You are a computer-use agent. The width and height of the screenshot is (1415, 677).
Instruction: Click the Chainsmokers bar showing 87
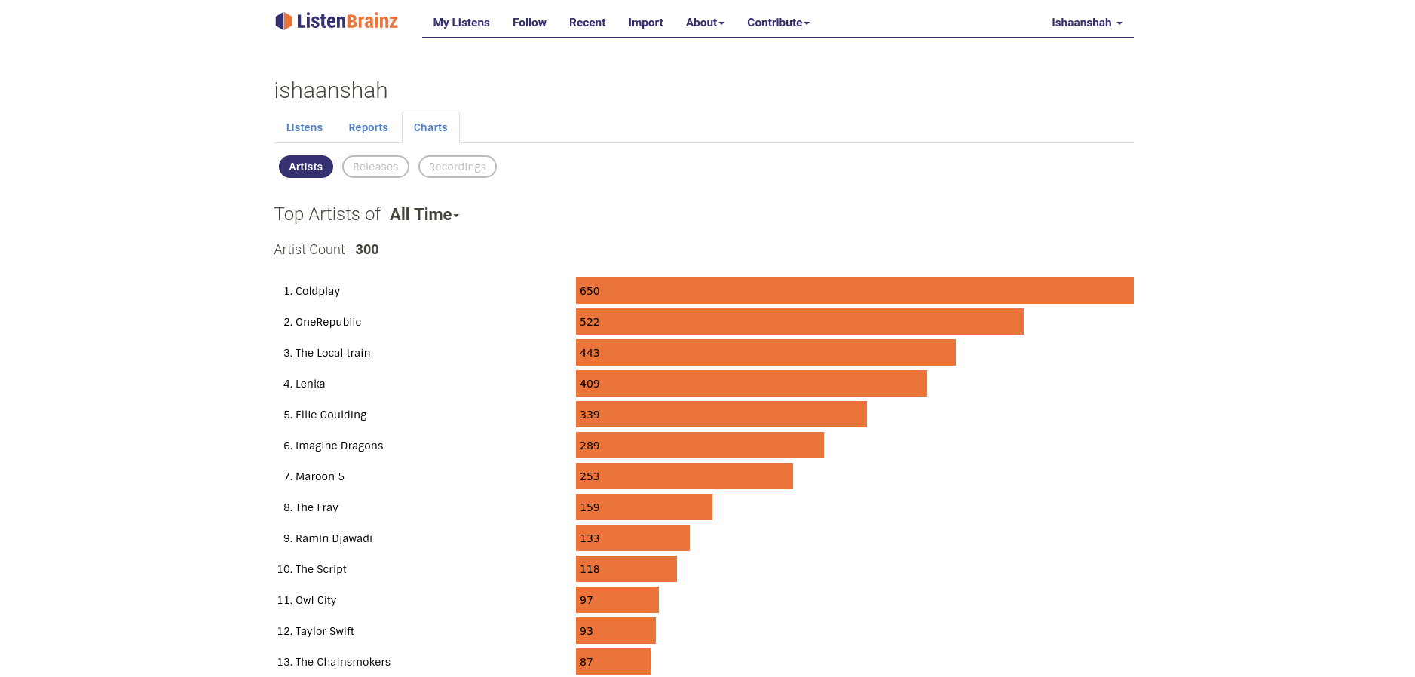613,662
